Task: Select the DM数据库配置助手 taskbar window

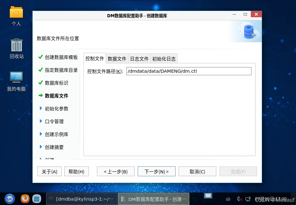Action: (154, 199)
